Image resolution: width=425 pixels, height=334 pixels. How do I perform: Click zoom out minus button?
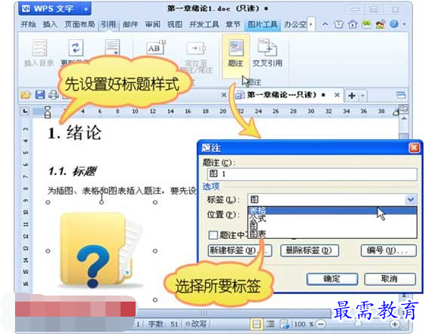(x=321, y=324)
